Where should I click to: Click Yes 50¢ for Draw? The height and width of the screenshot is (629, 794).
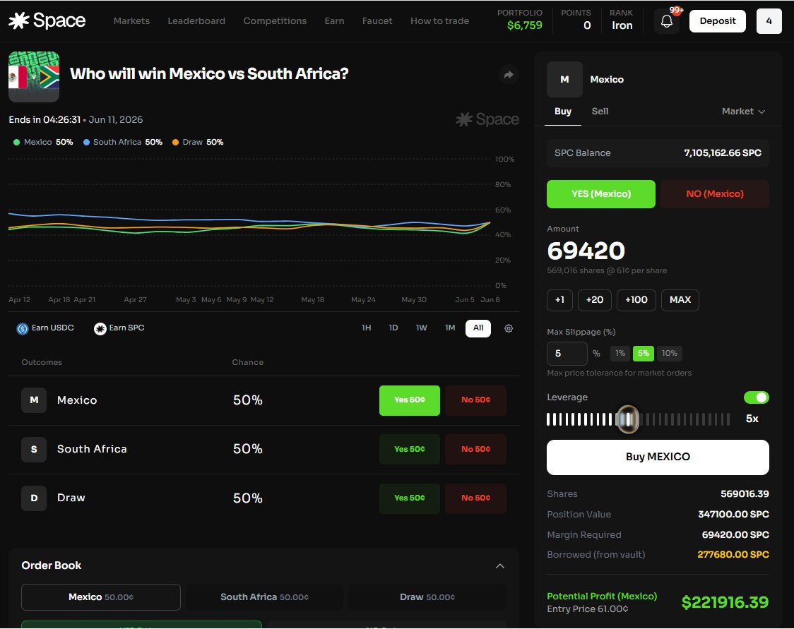pos(409,498)
